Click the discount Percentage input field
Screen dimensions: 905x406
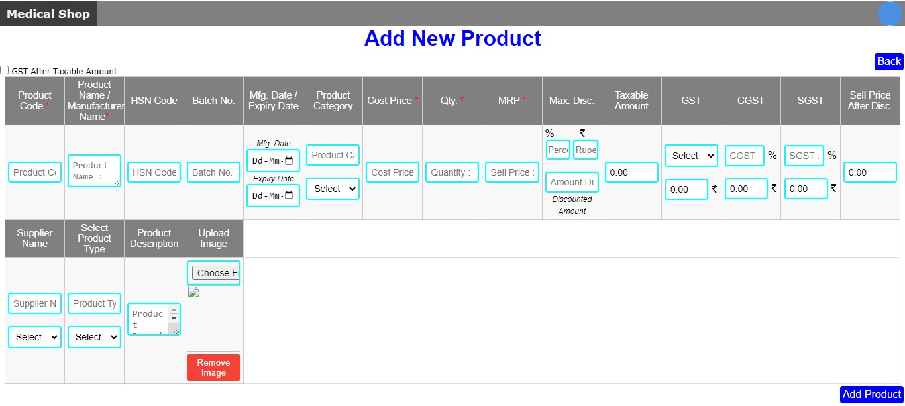tap(558, 150)
